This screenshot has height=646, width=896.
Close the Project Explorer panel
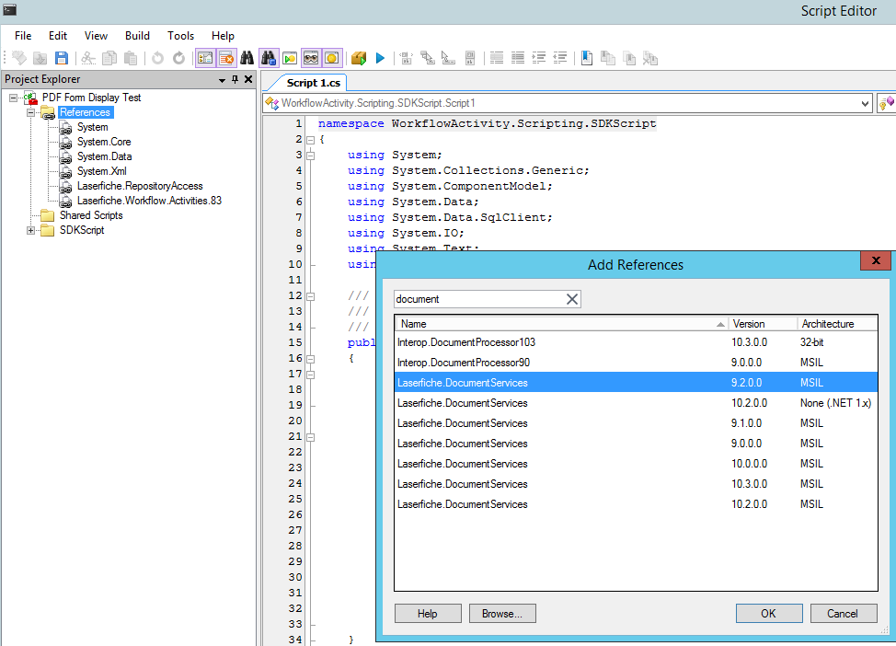point(248,79)
